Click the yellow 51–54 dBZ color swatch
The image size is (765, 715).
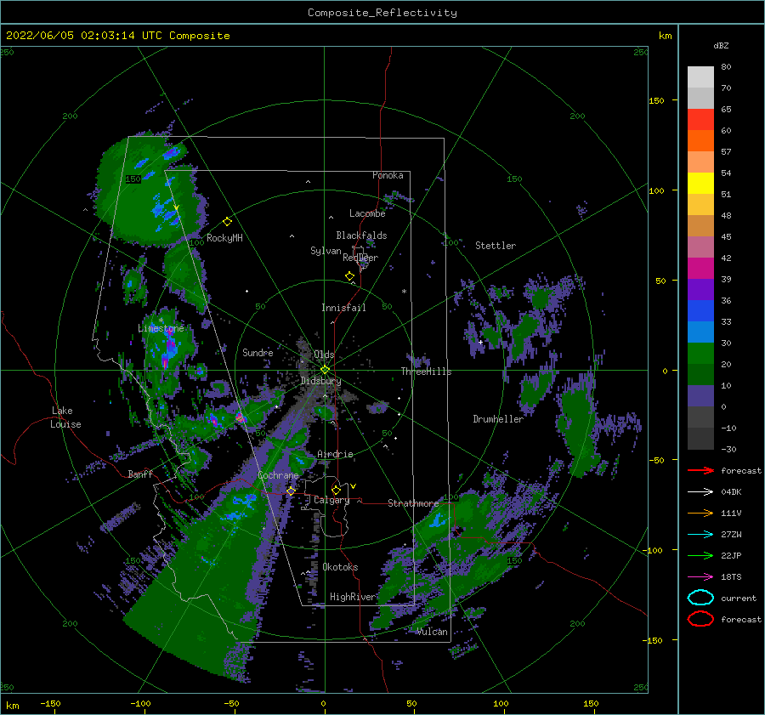click(x=700, y=184)
